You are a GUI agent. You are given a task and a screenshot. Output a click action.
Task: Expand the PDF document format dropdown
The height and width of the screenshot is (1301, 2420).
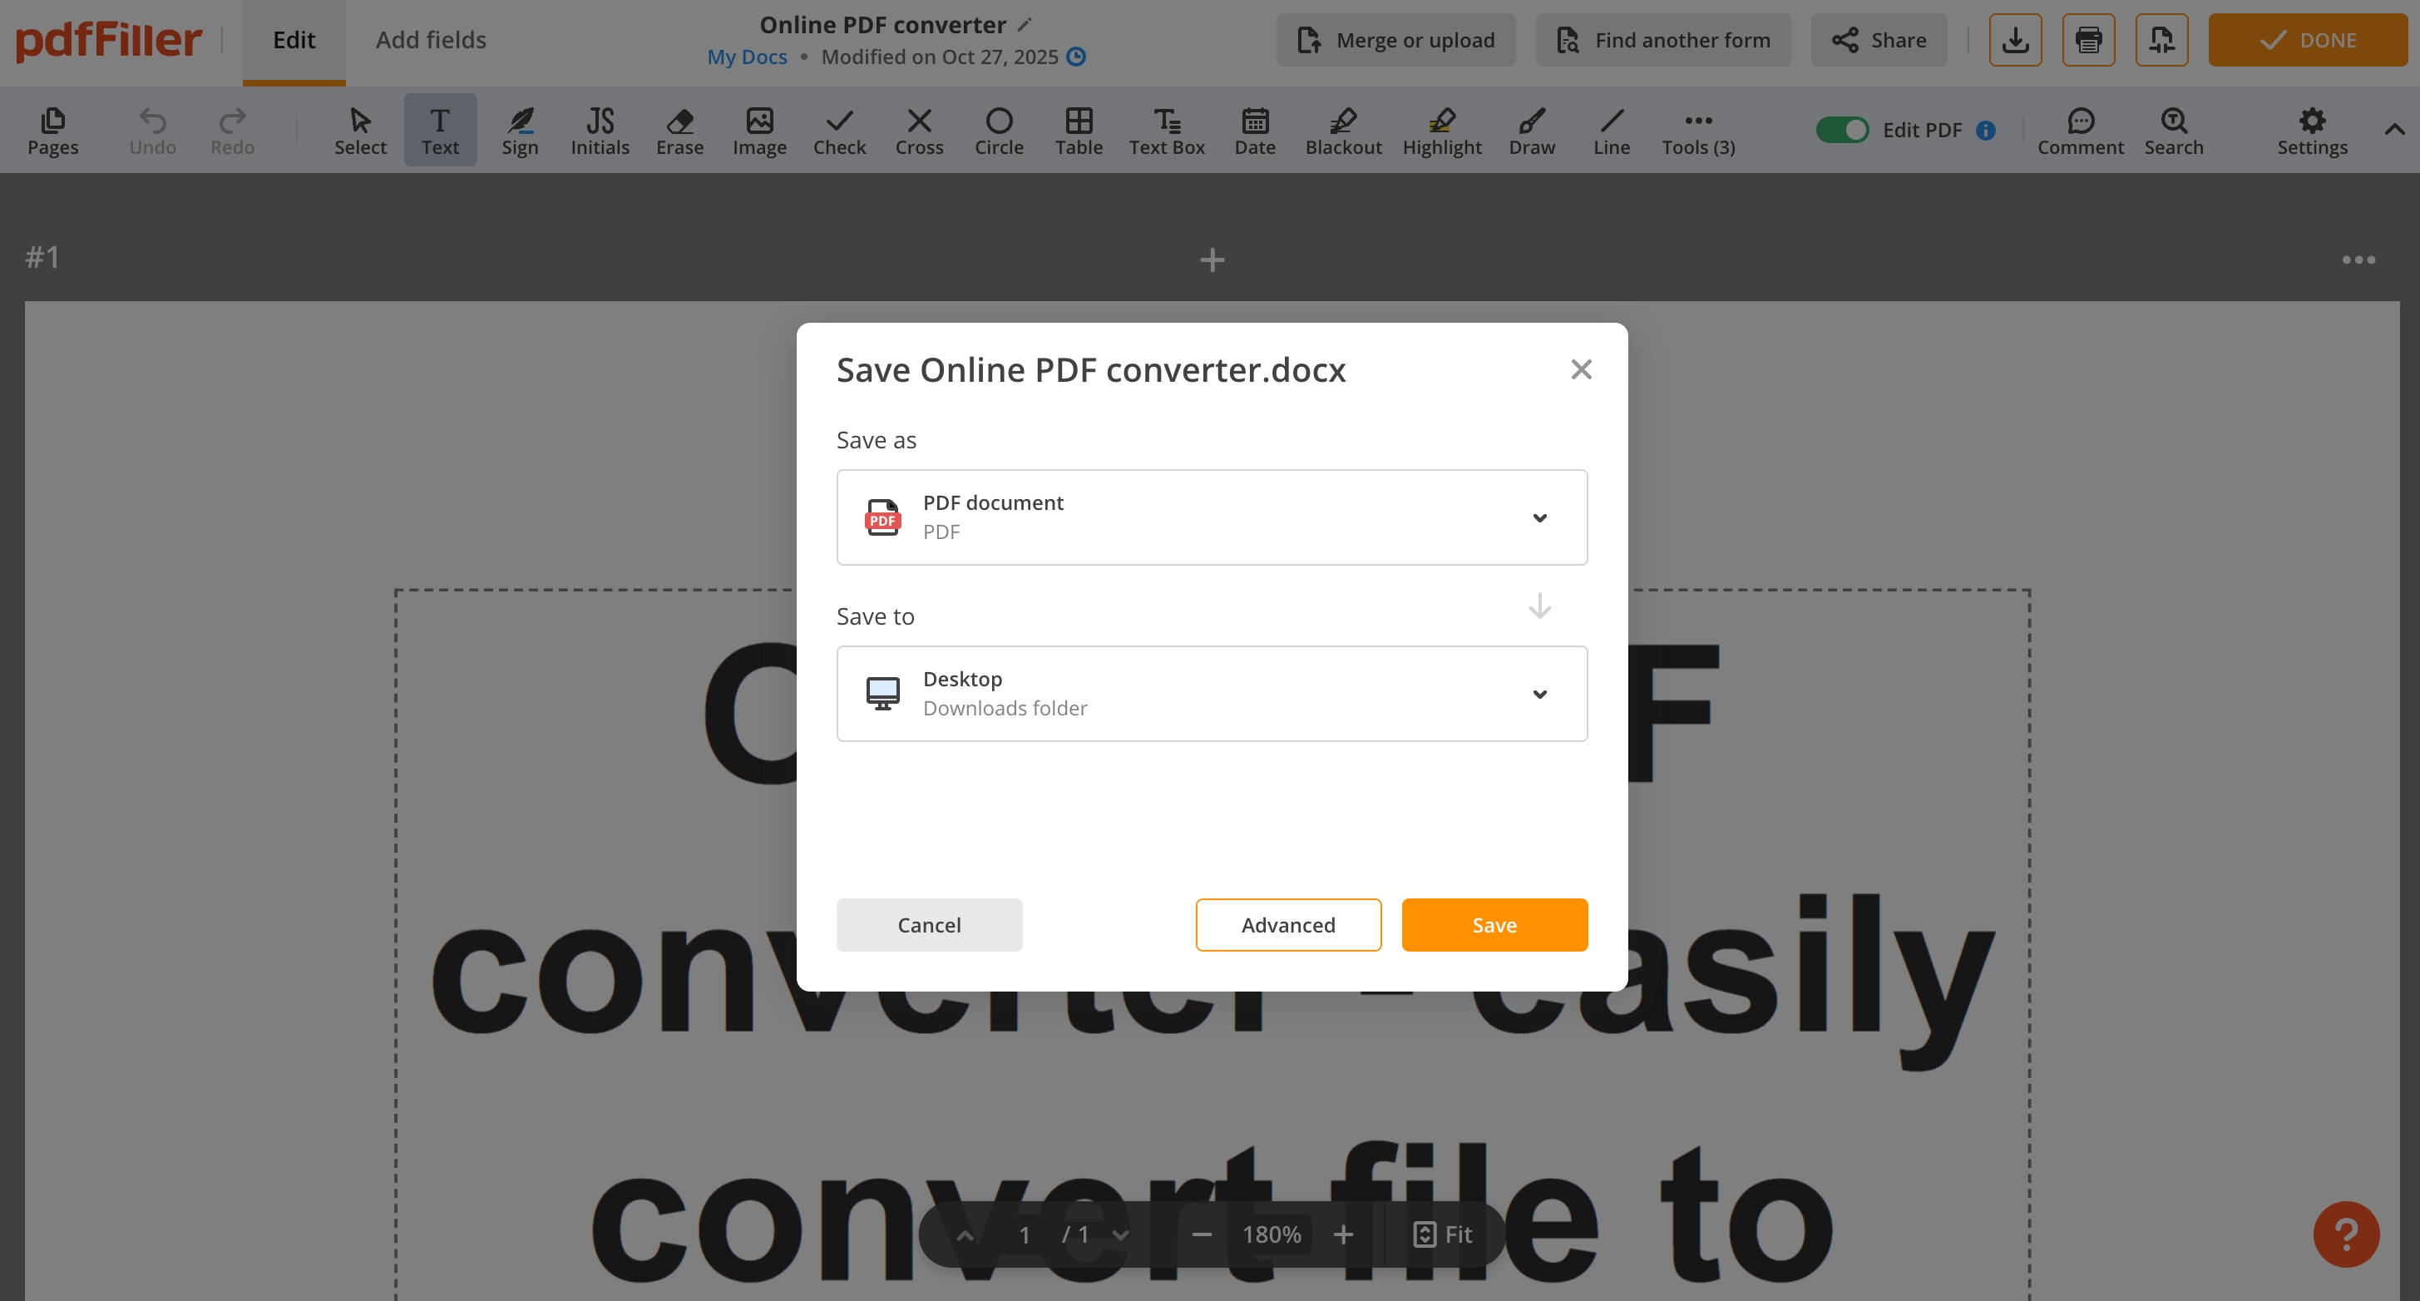tap(1540, 517)
